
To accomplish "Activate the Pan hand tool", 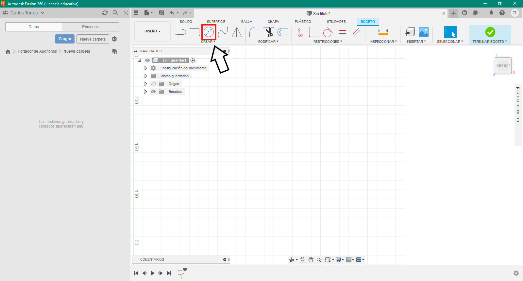I will click(311, 260).
